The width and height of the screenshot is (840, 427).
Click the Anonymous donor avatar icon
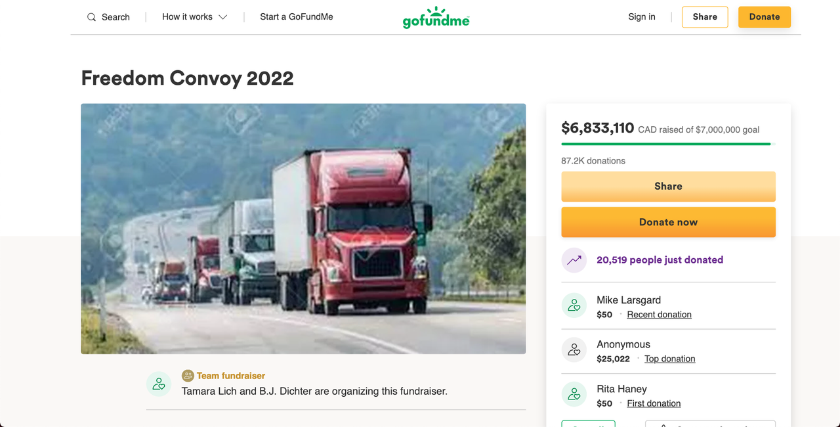coord(574,350)
